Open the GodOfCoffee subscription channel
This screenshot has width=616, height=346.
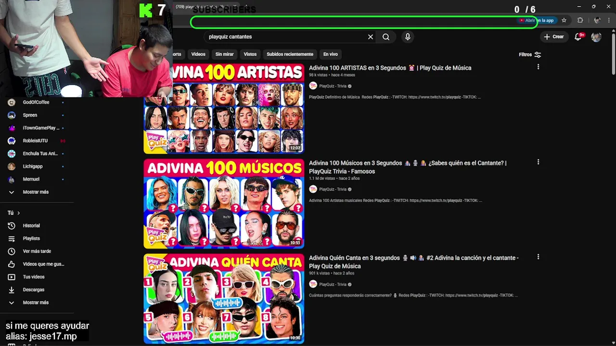click(x=37, y=102)
